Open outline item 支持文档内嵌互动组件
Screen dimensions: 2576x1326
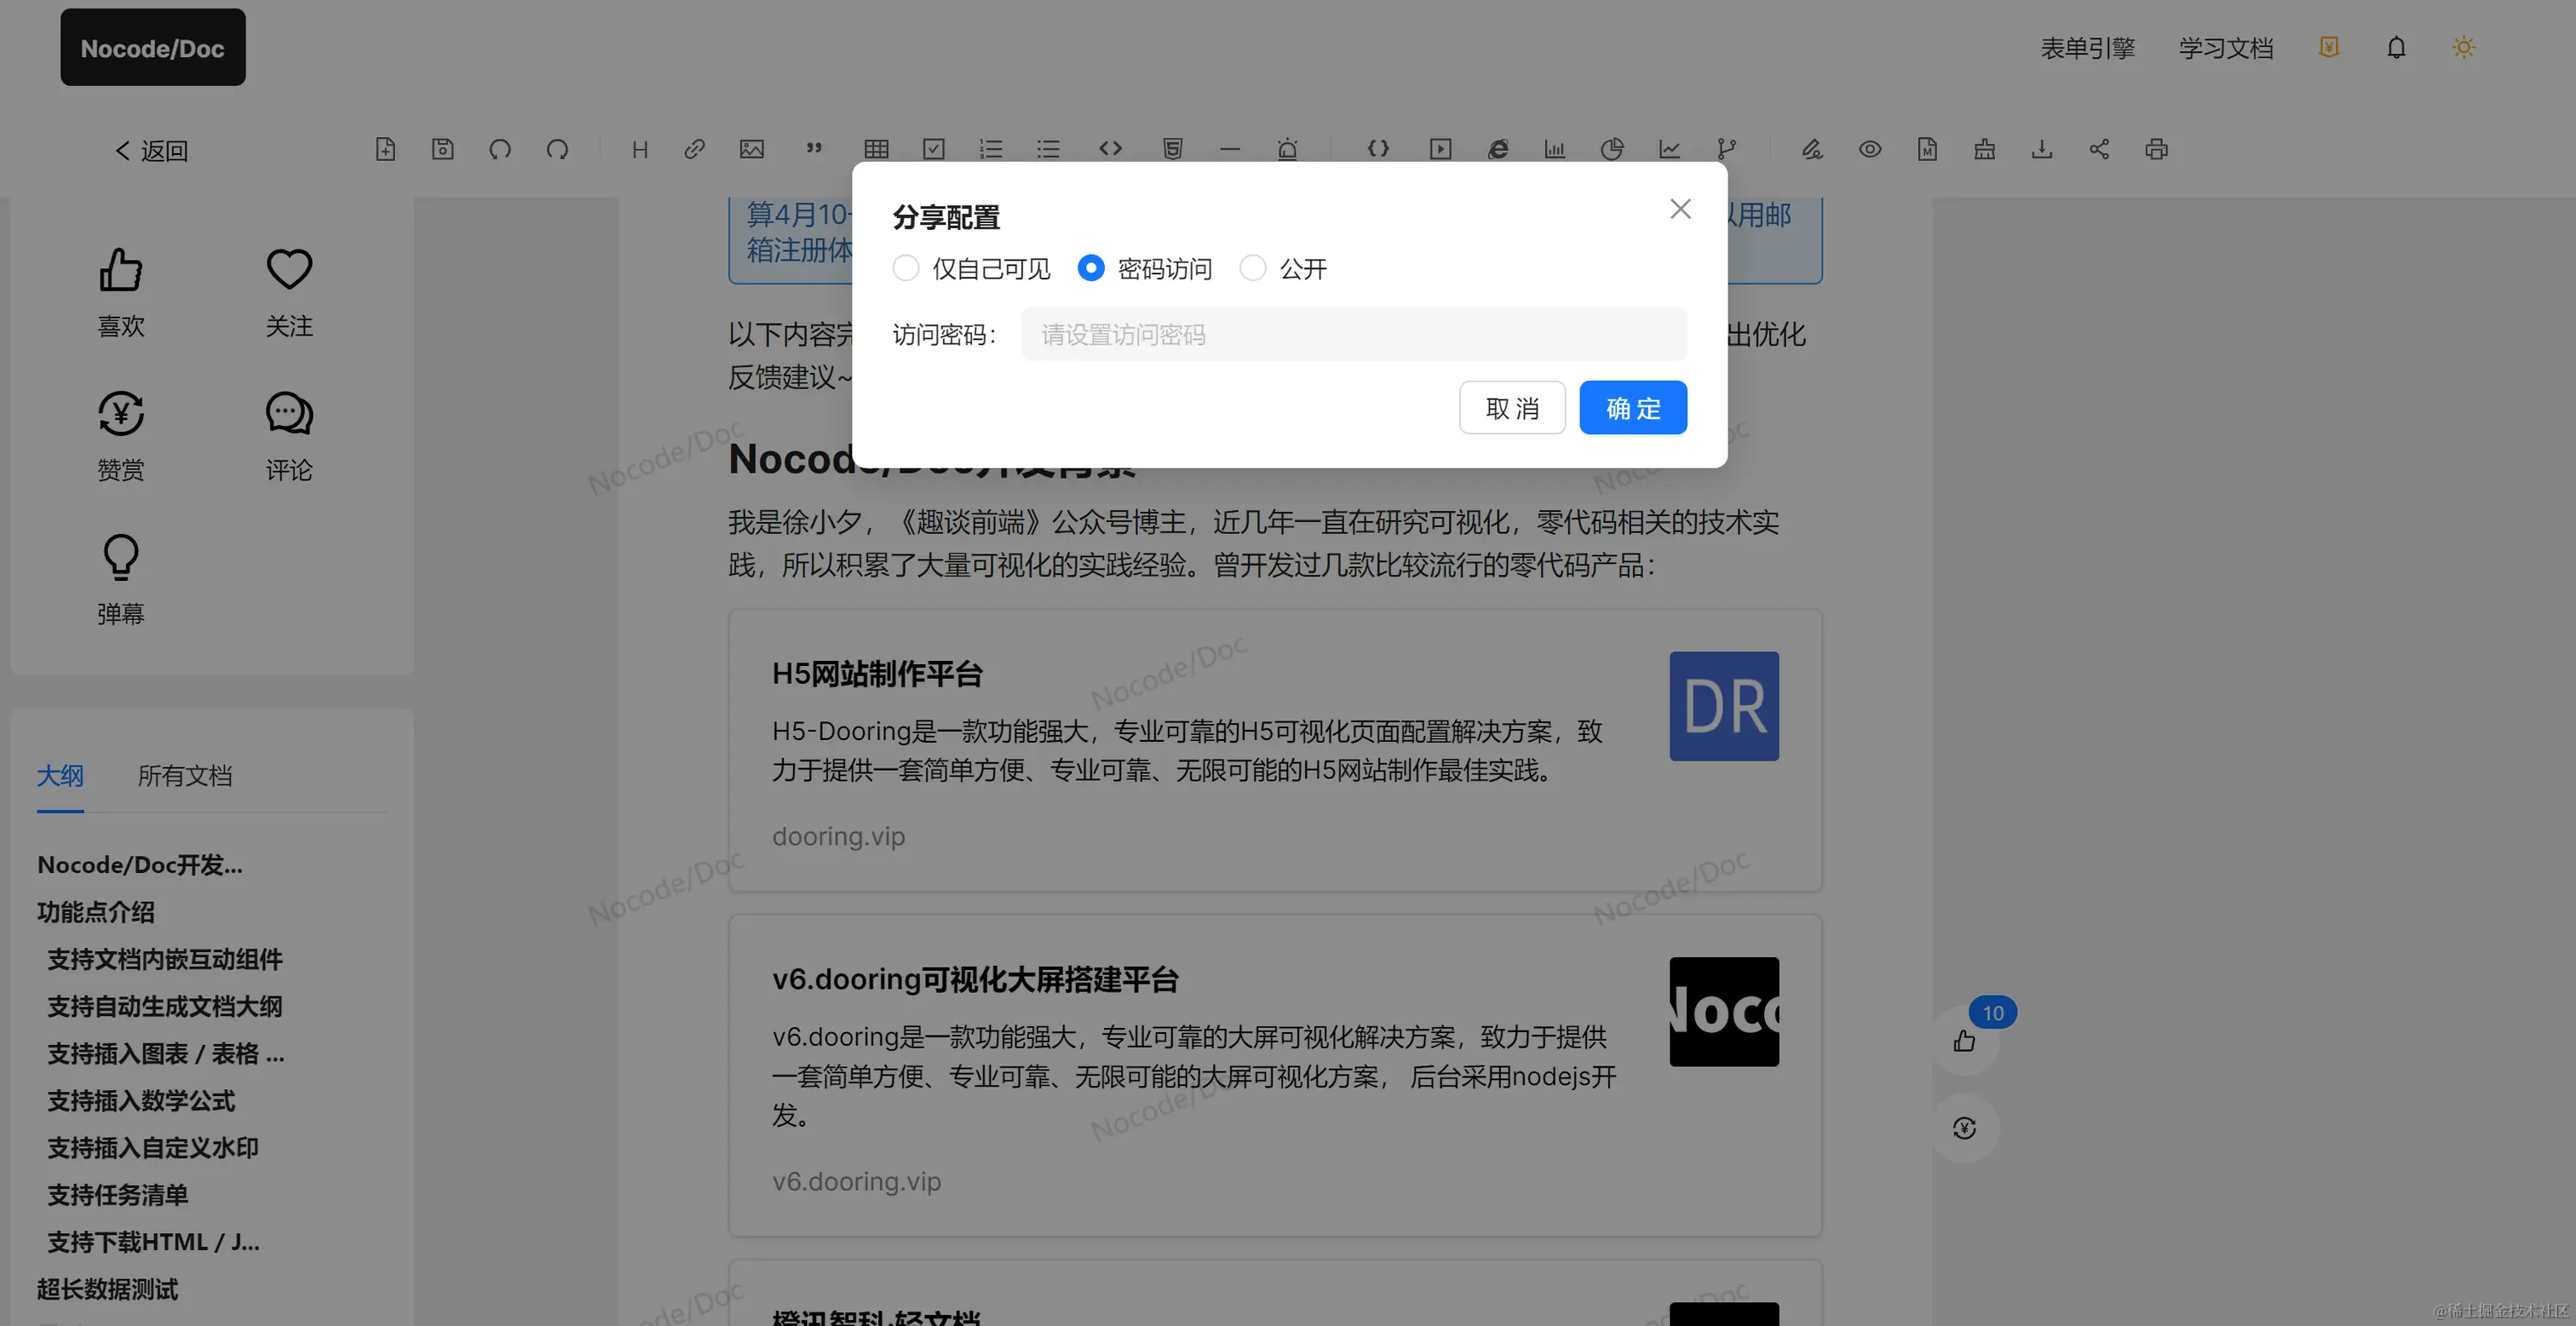[165, 959]
